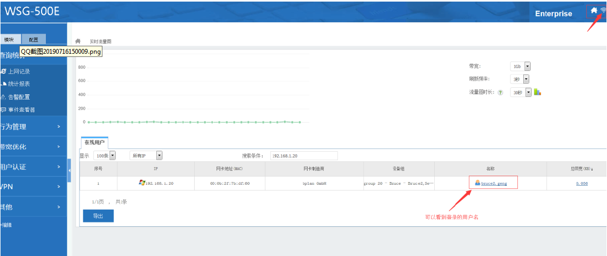Open the bruce2.geng user link

tap(493, 183)
